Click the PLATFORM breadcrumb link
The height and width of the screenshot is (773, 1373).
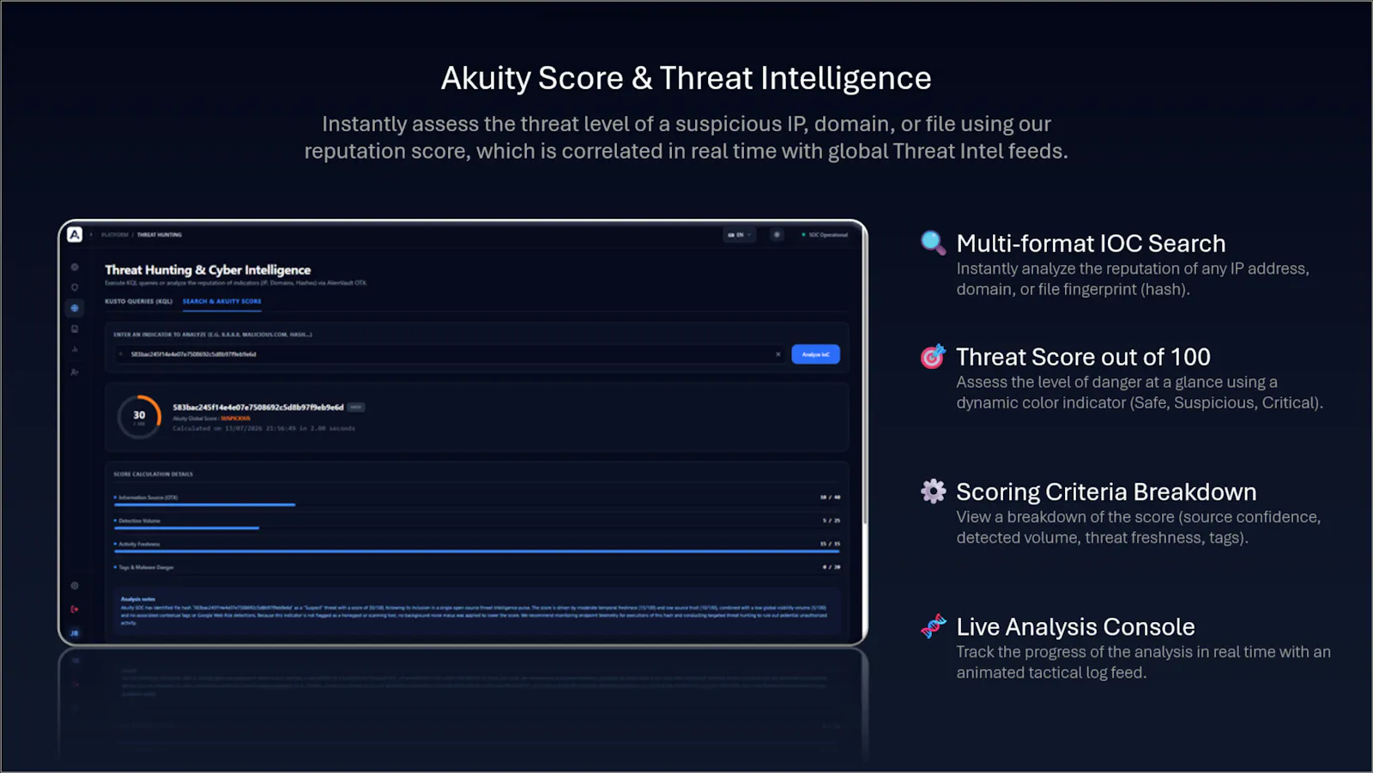[x=115, y=234]
